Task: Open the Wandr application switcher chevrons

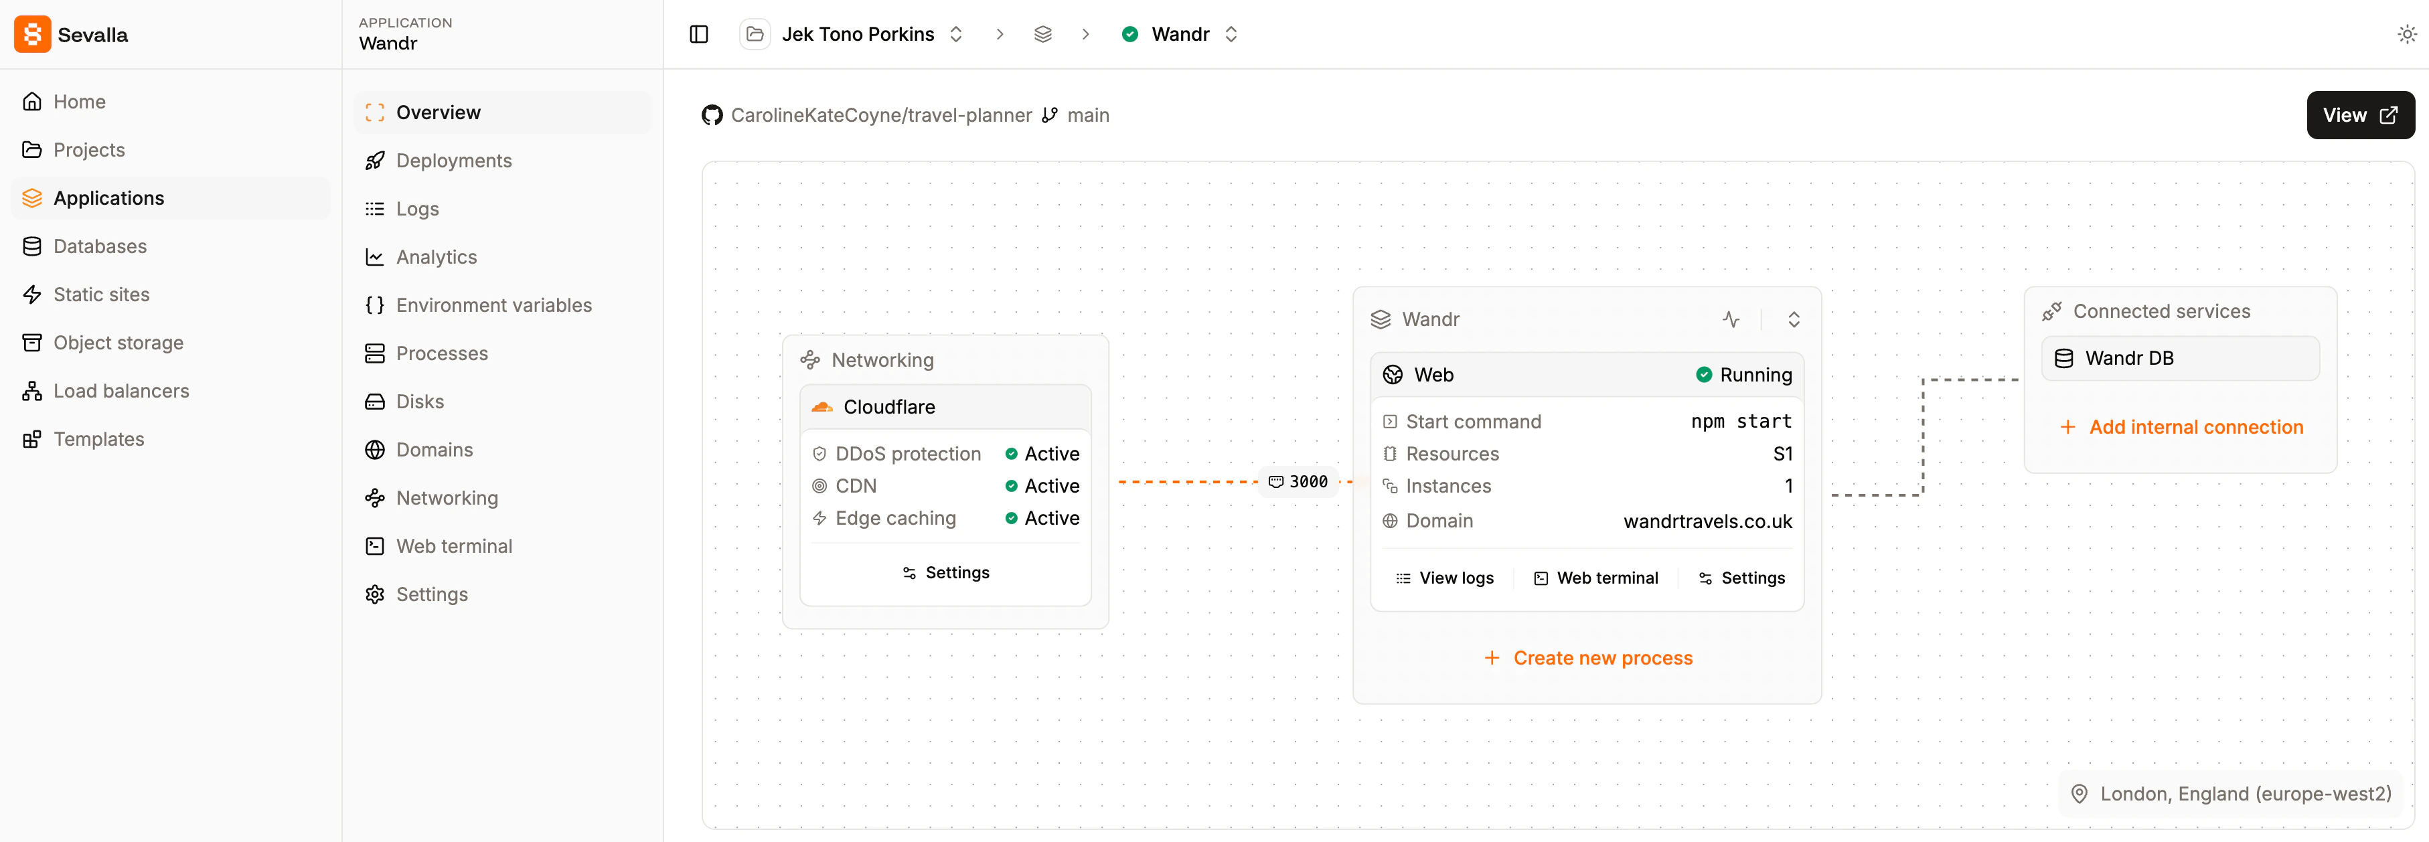Action: (x=1231, y=34)
